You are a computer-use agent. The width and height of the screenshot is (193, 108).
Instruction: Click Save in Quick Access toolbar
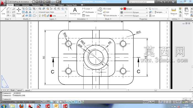pyautogui.click(x=41, y=2)
